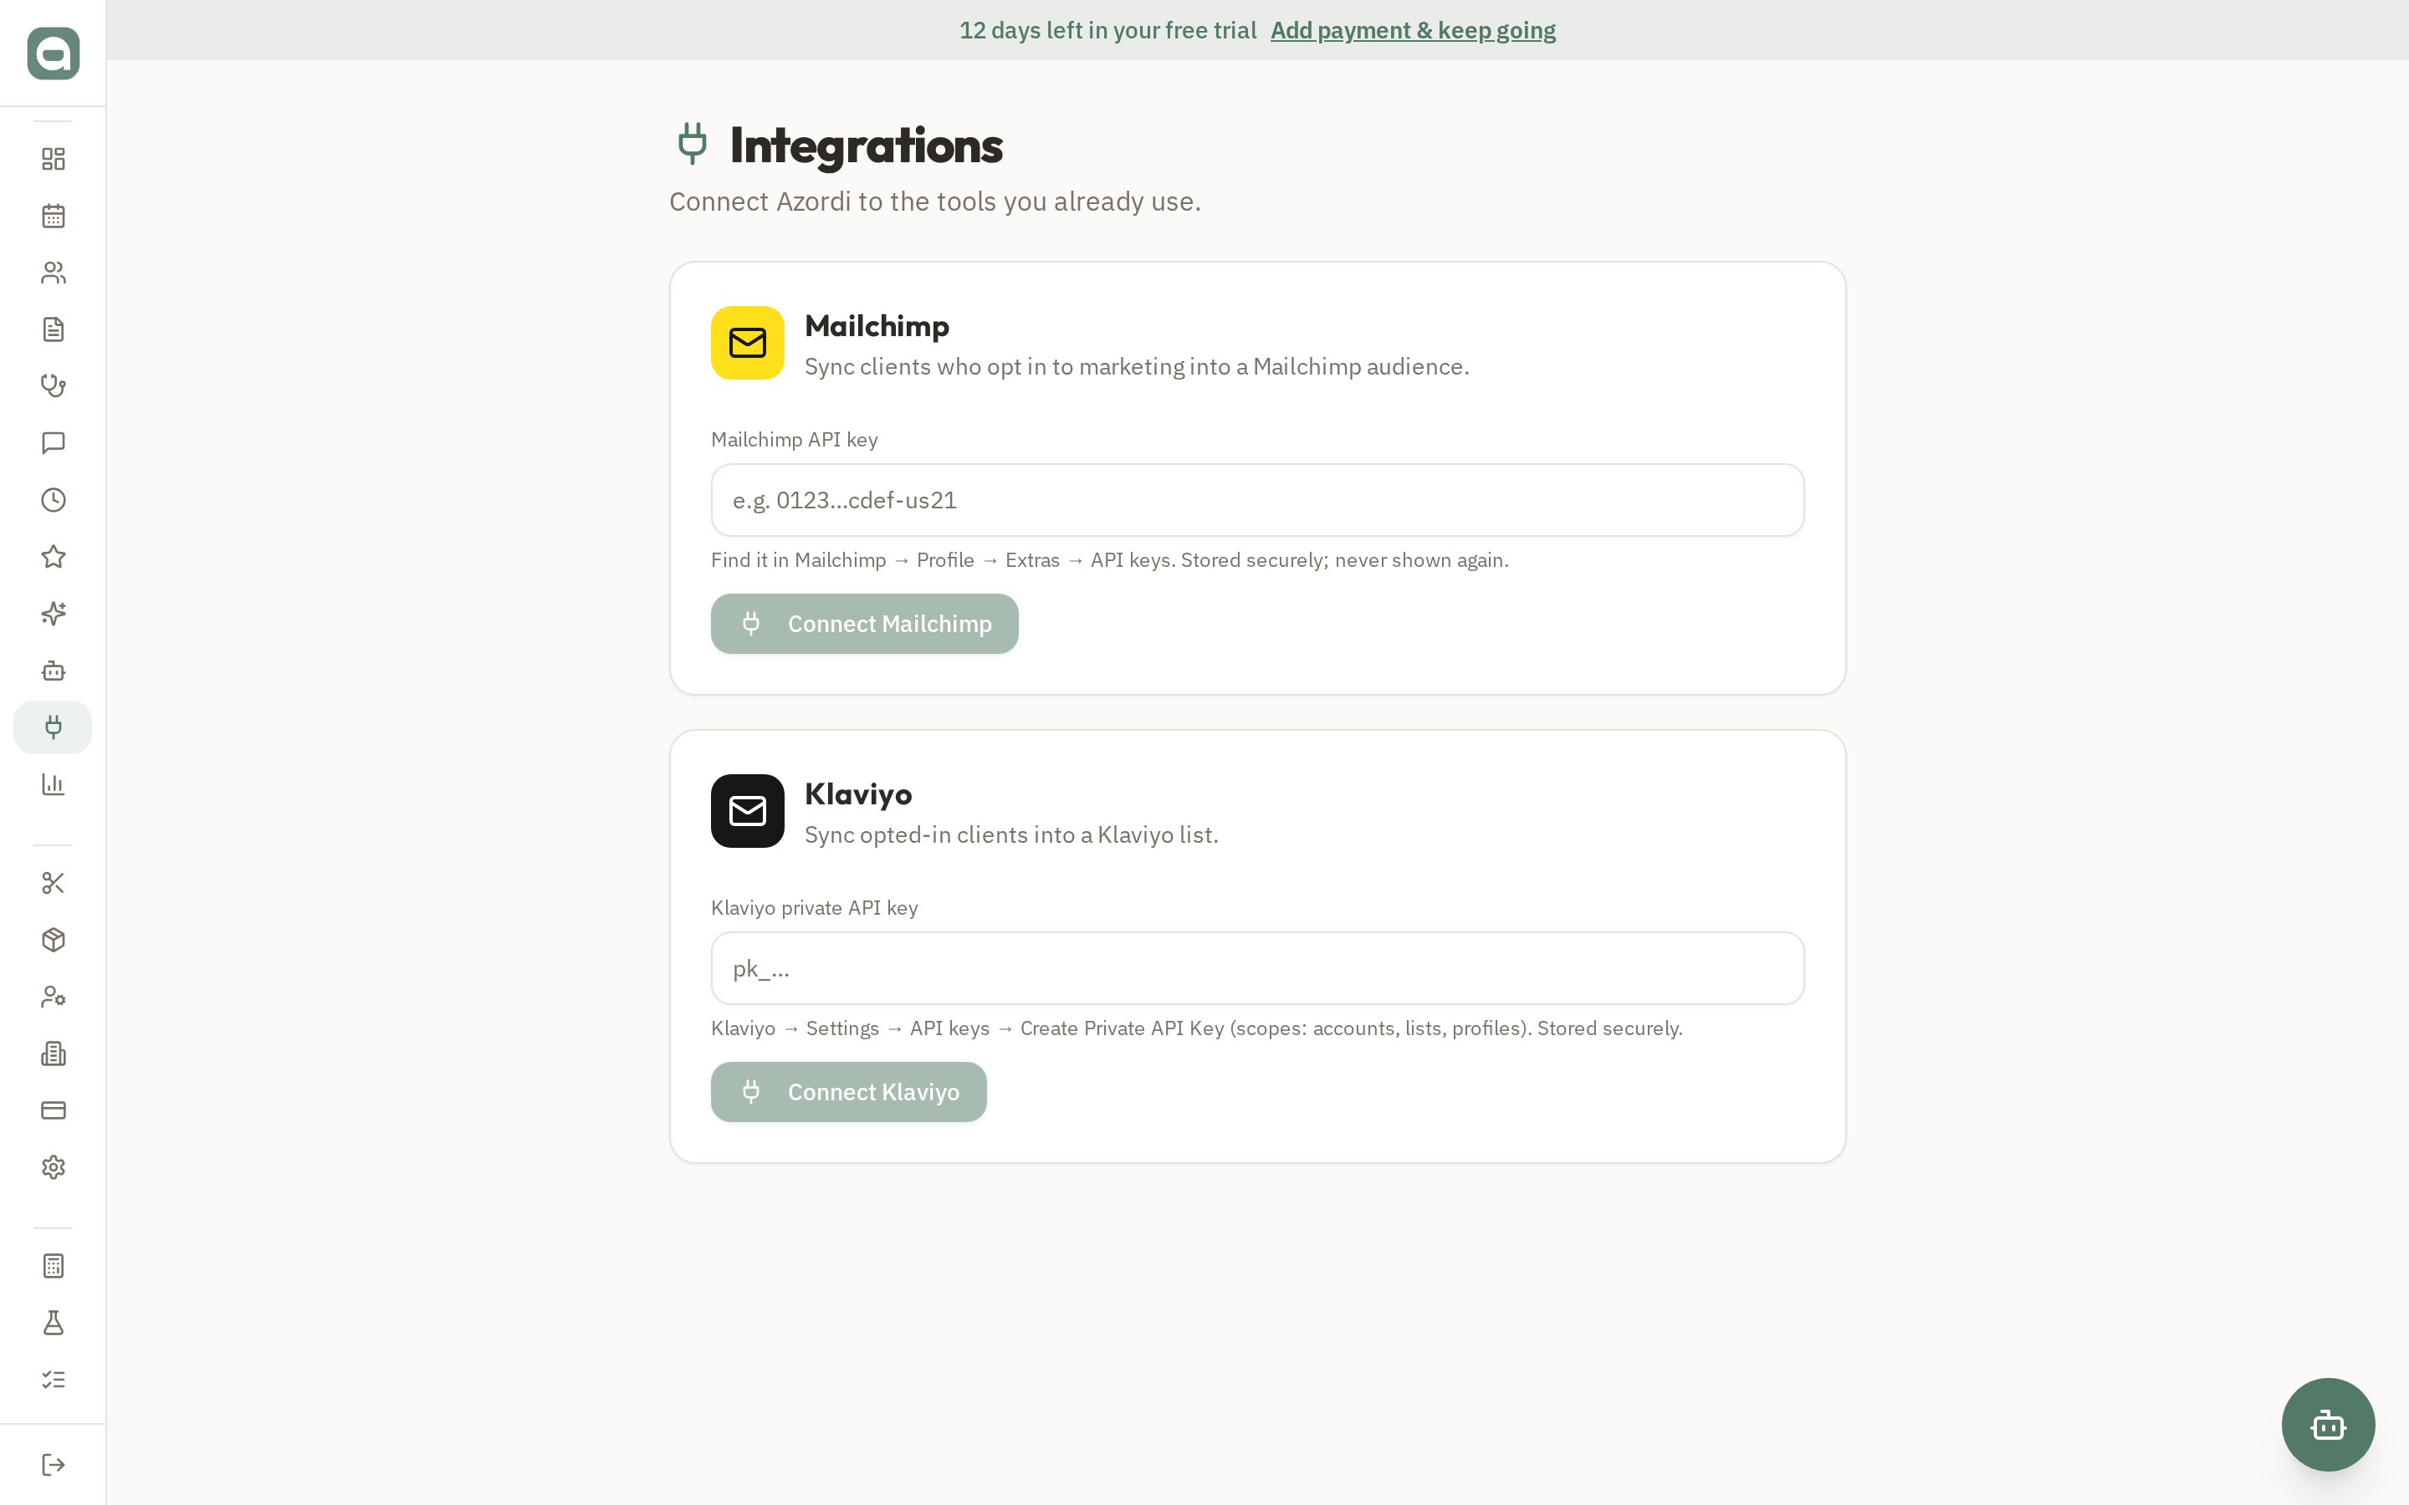Click the log out icon
This screenshot has height=1505, width=2409.
pos(53,1464)
